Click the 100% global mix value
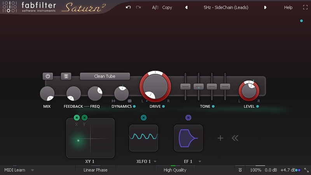311x175 pixels. tap(255, 170)
